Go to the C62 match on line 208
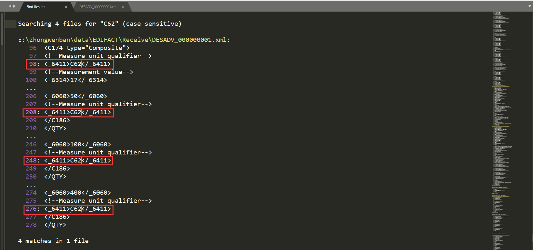 pos(76,112)
